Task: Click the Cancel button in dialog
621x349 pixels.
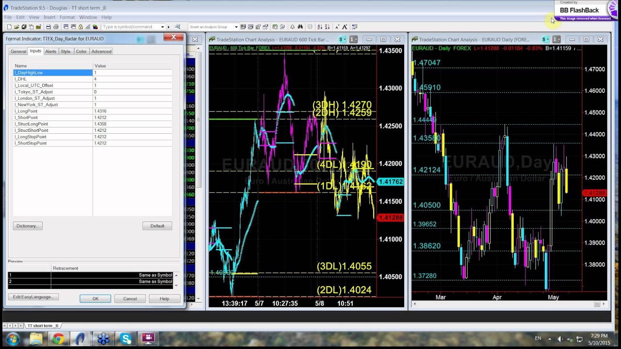Action: 130,299
